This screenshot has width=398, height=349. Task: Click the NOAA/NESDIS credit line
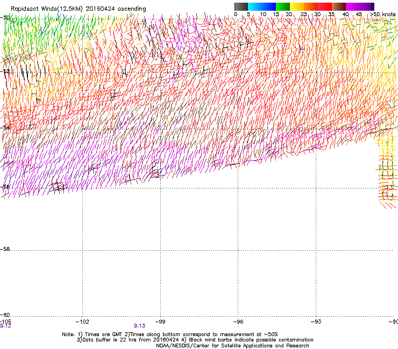coord(232,346)
